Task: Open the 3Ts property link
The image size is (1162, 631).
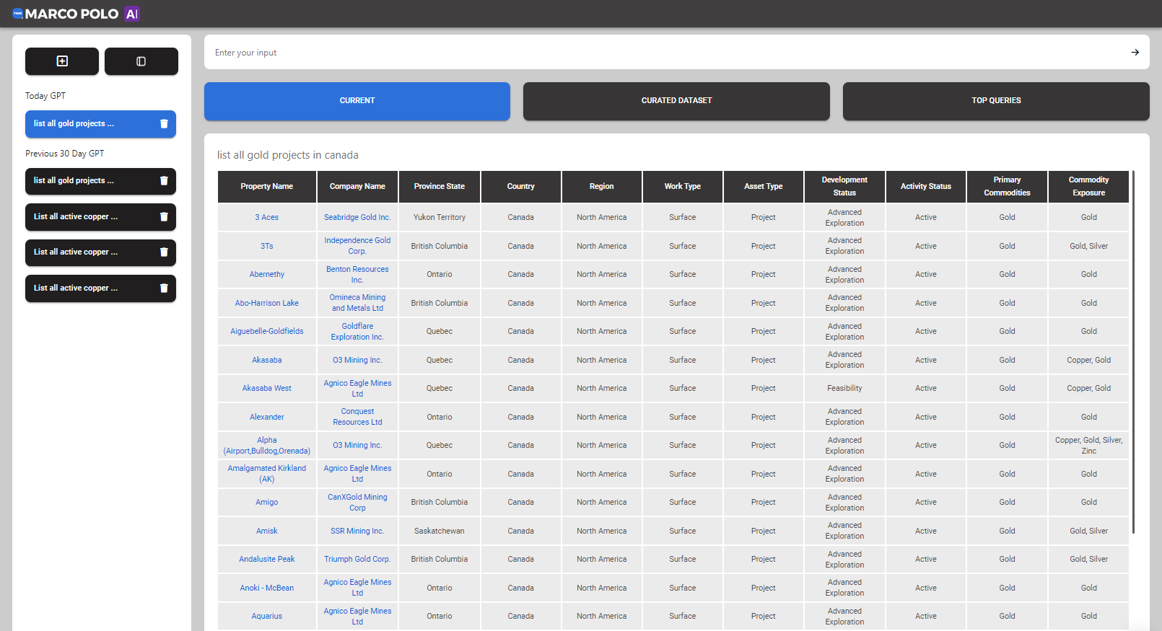Action: (x=267, y=247)
